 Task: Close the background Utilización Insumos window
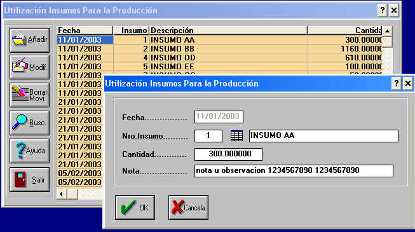394,10
